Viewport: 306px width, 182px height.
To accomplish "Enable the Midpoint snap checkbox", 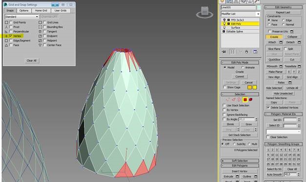I will coord(45,40).
